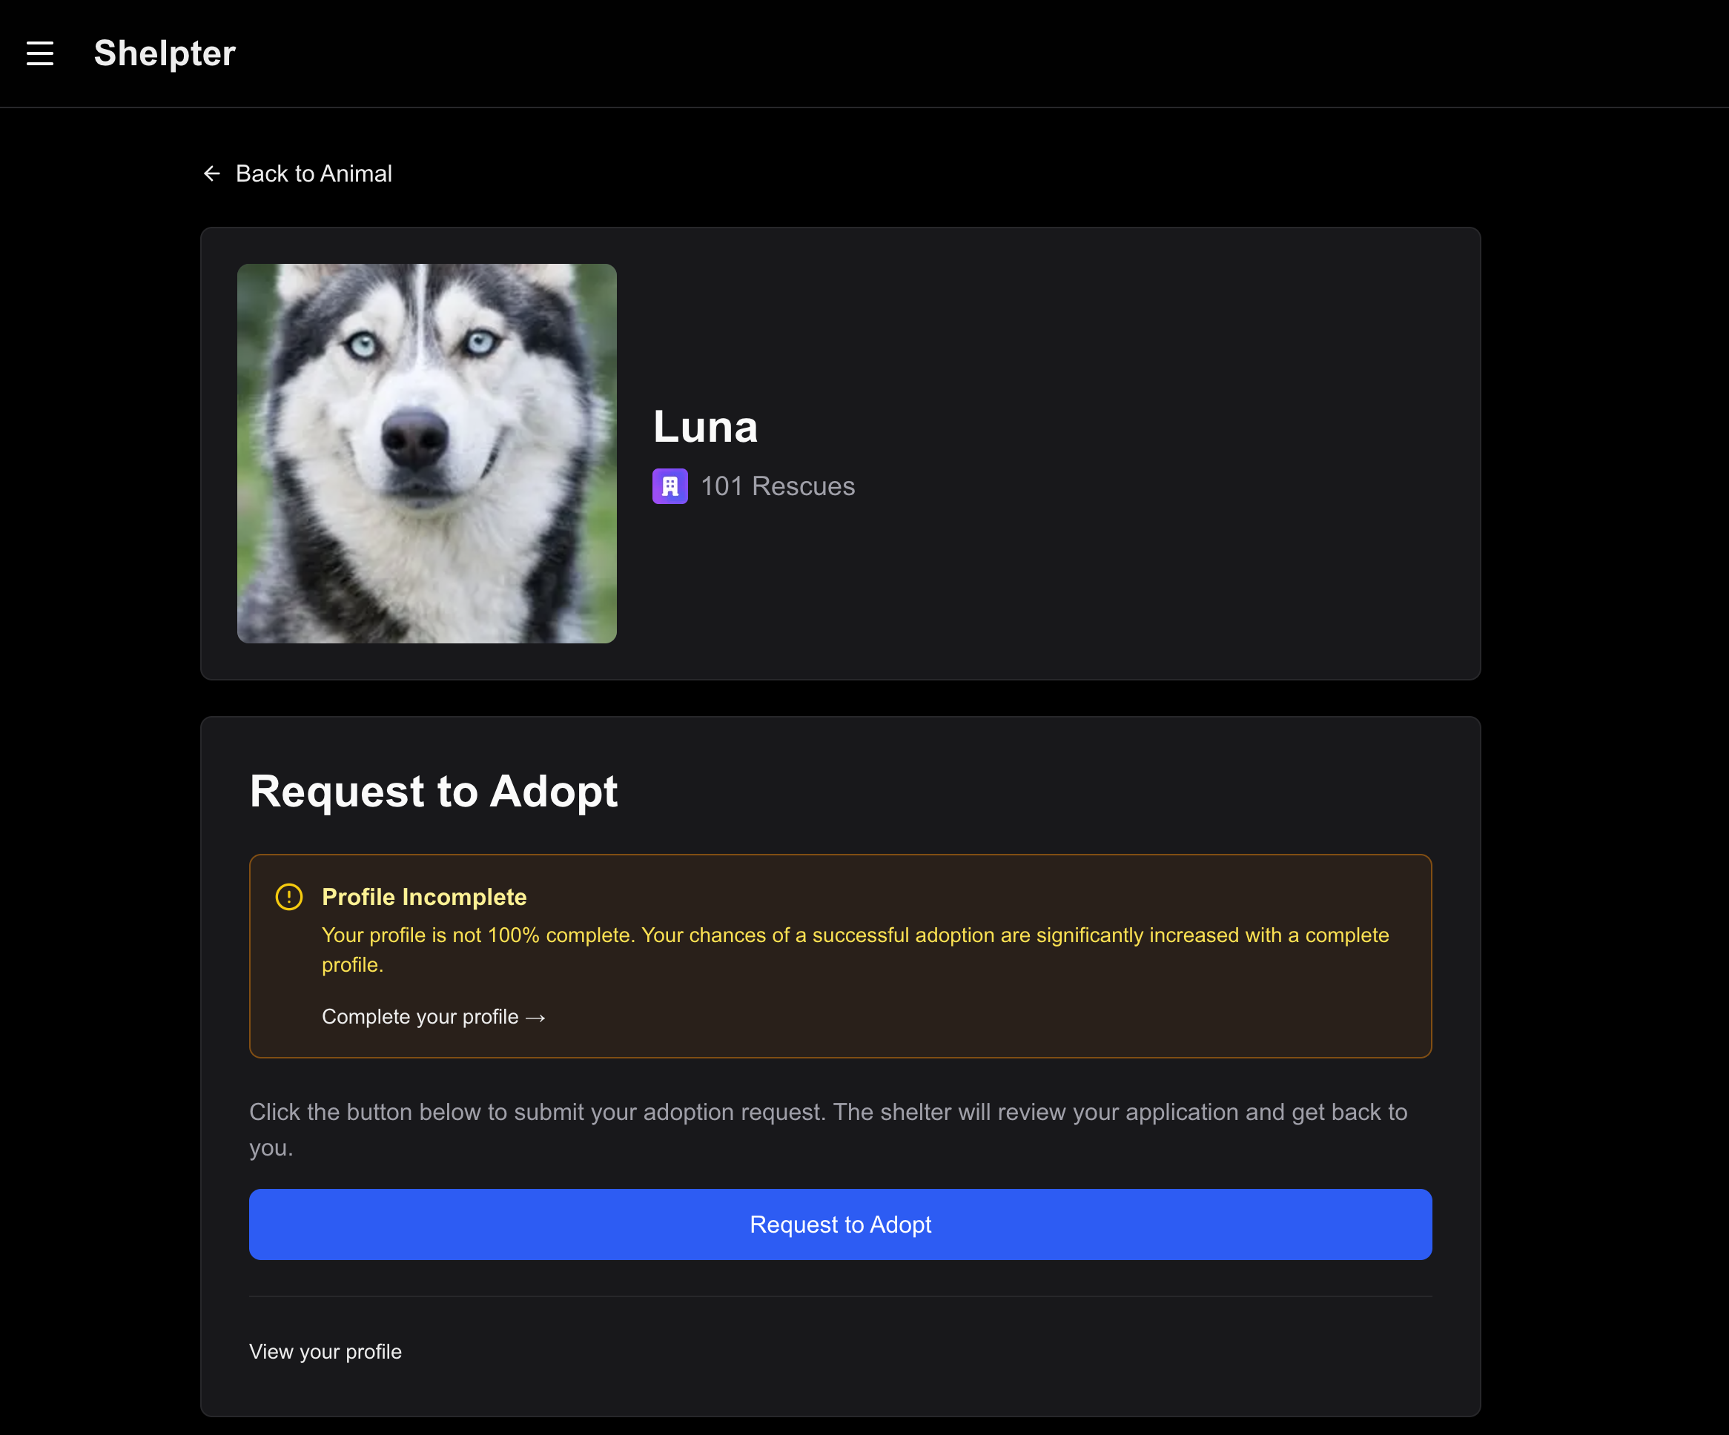Click the arrow on Complete your profile link
Screen dimensions: 1729x1435
pyautogui.click(x=536, y=1017)
